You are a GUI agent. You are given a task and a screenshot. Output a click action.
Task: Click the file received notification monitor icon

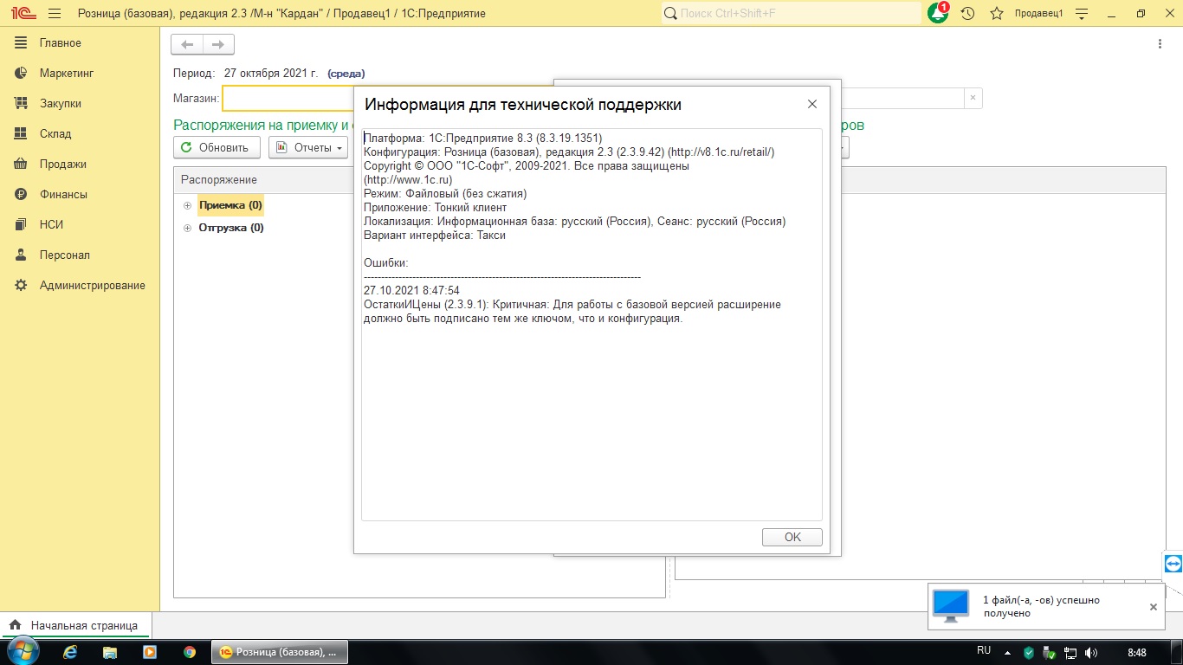(951, 606)
